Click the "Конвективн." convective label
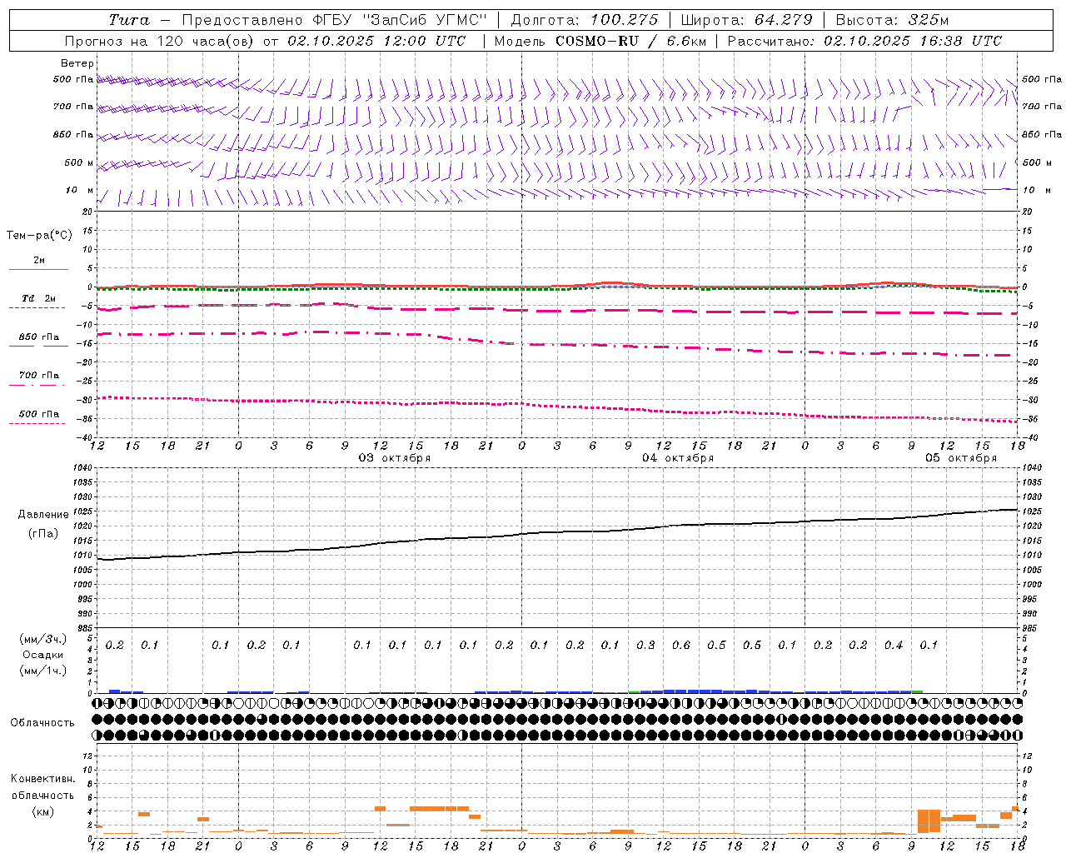This screenshot has width=1066, height=853. pyautogui.click(x=42, y=779)
